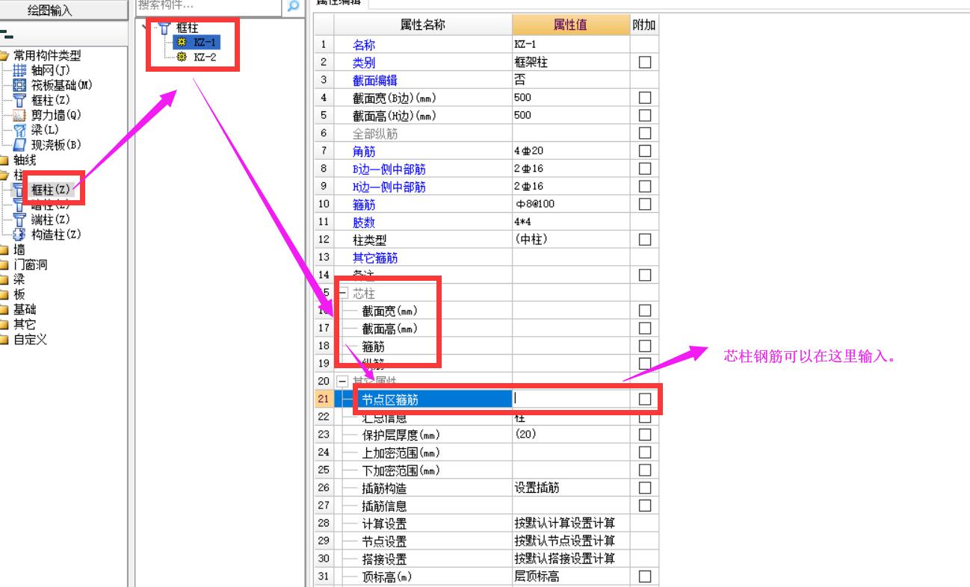Collapse the 其它属性 group at row 20
The width and height of the screenshot is (970, 587).
tap(343, 381)
